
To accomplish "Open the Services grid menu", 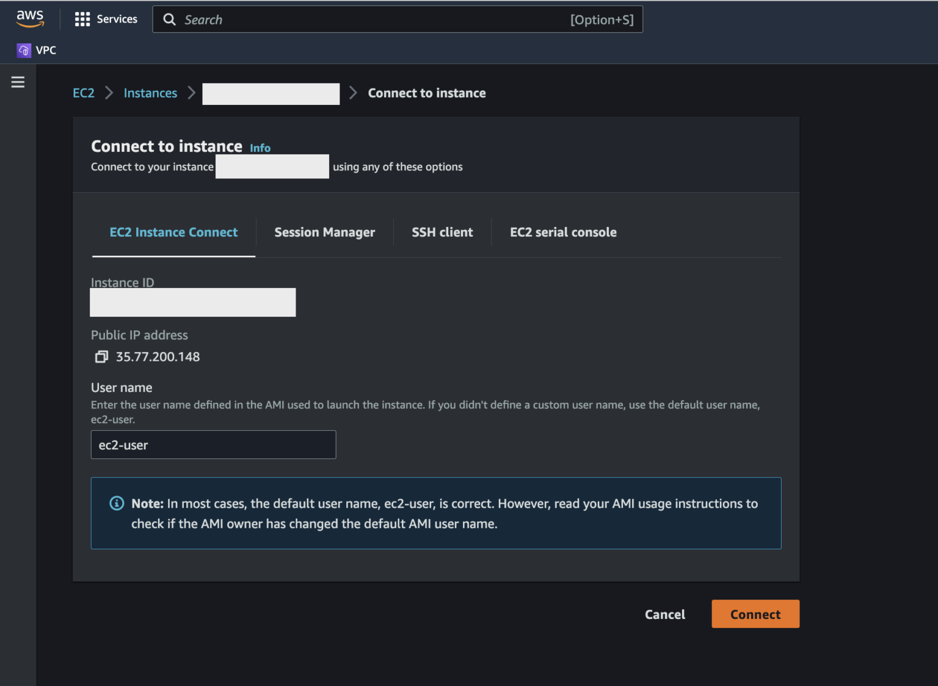I will tap(106, 19).
